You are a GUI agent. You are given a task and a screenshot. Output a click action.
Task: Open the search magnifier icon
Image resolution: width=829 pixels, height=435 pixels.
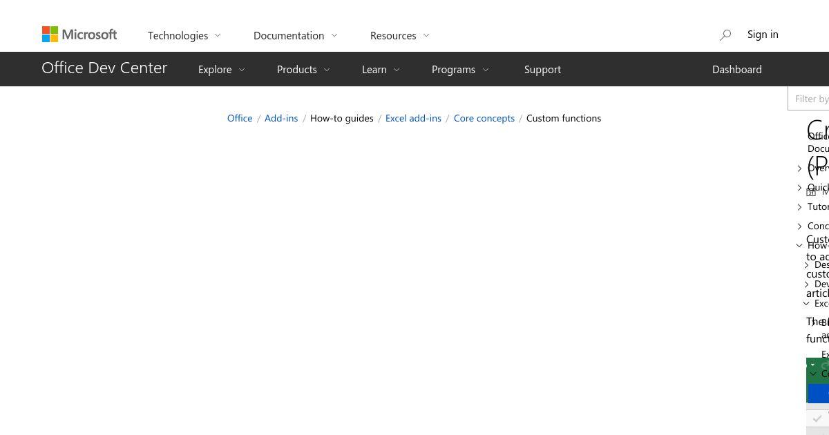(x=725, y=35)
